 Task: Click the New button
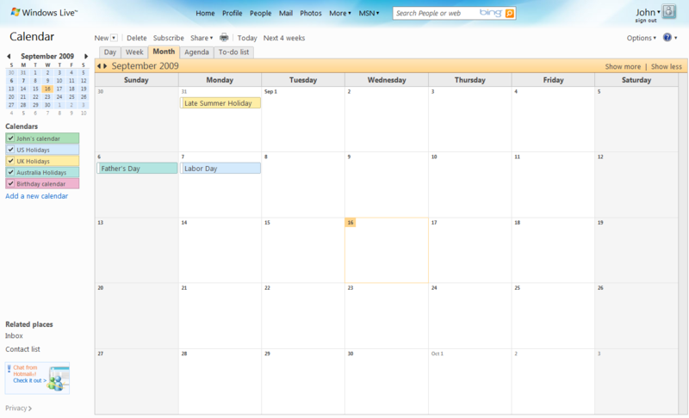[x=101, y=38]
